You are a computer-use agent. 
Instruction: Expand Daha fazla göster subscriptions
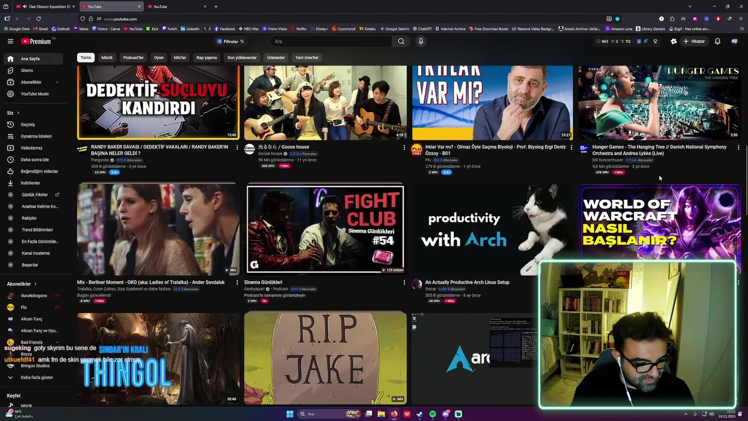(x=32, y=378)
